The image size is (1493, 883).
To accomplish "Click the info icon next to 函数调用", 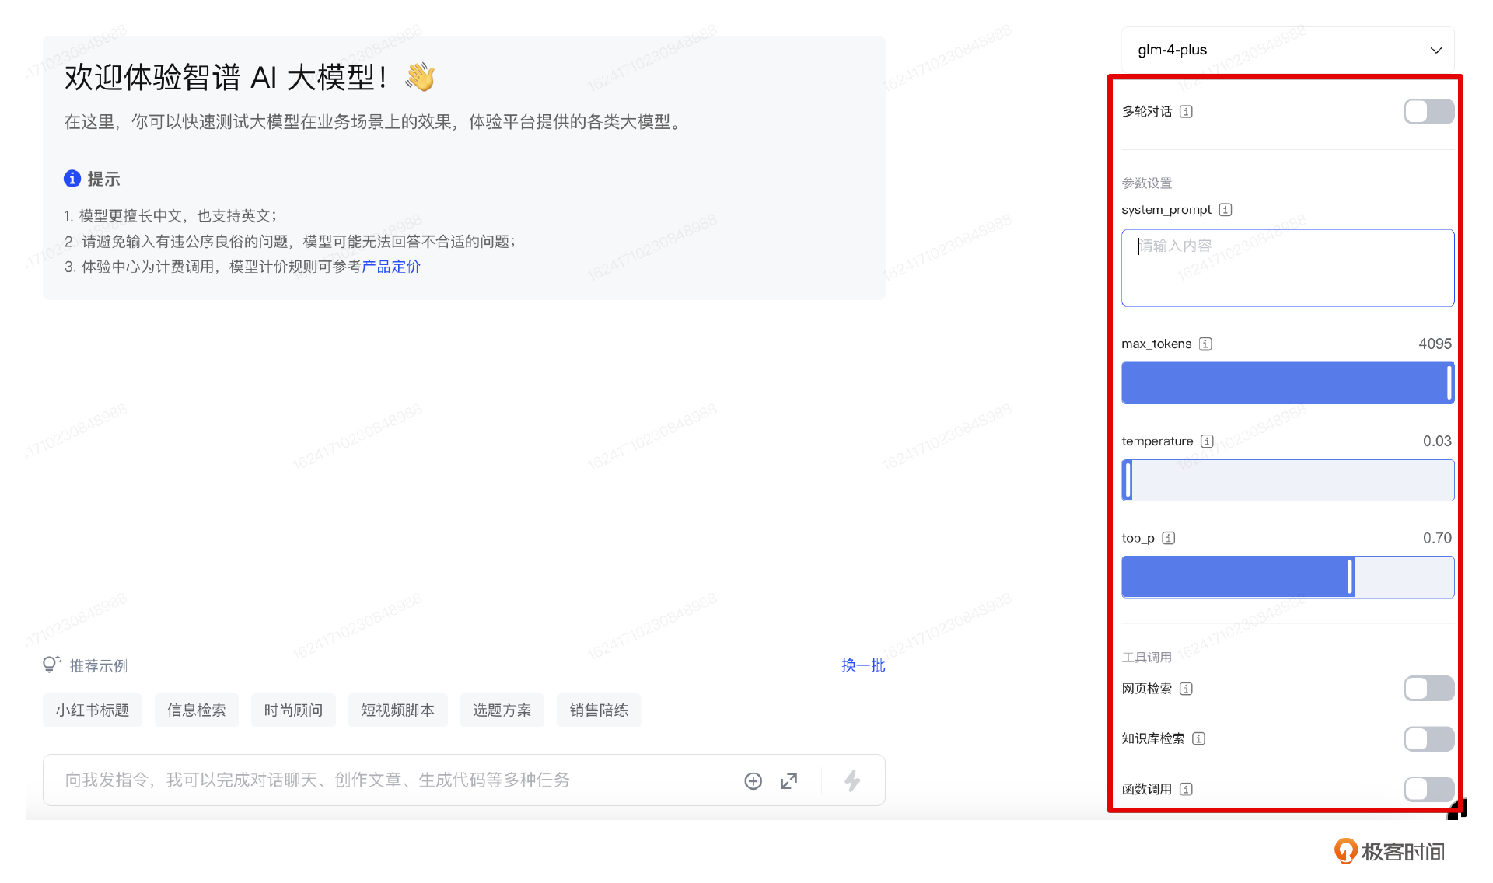I will (1185, 789).
